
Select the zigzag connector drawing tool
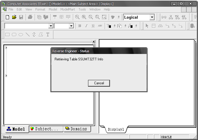34,35
